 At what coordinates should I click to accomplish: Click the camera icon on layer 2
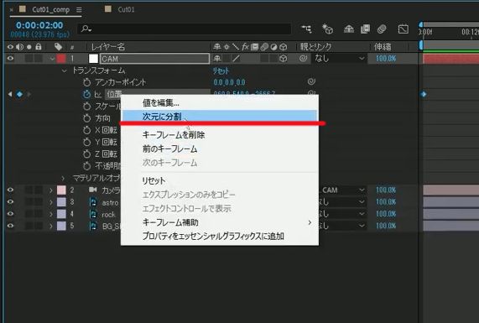[x=93, y=190]
